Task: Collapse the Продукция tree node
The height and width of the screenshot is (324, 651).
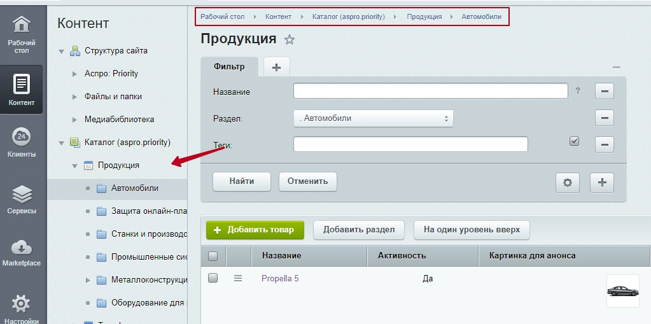Action: [x=74, y=166]
